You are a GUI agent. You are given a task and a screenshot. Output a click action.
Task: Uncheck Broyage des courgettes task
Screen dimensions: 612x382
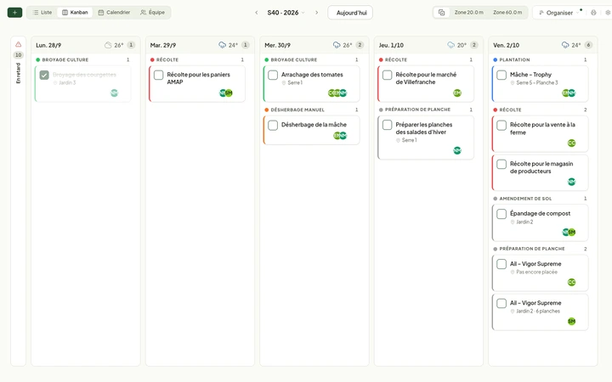point(44,75)
